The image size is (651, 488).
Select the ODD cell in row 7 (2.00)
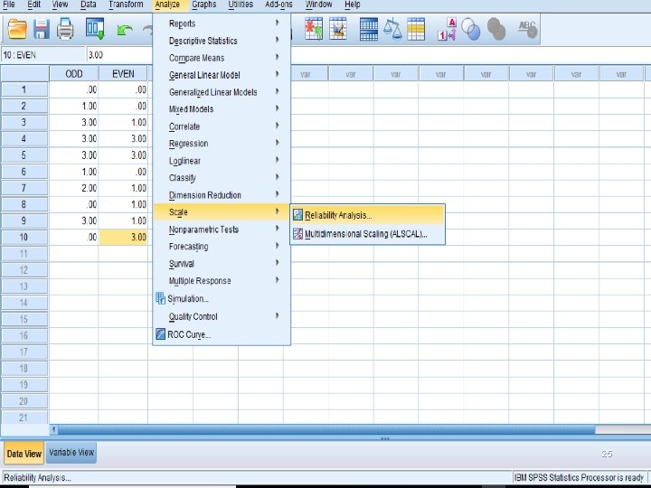click(74, 188)
